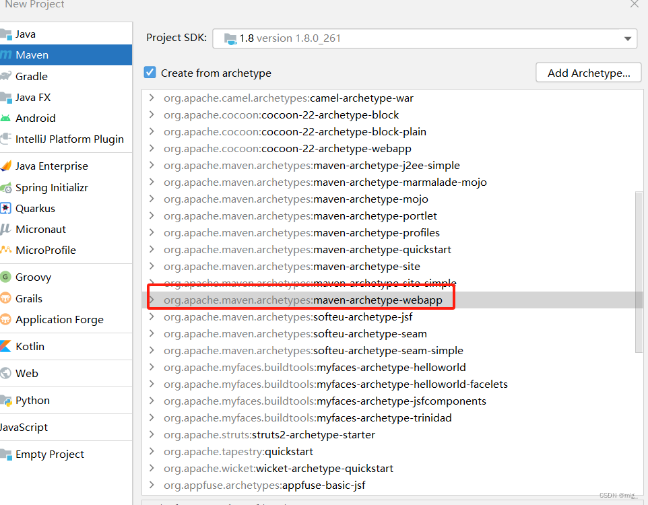Click the Web globe icon

click(5, 373)
